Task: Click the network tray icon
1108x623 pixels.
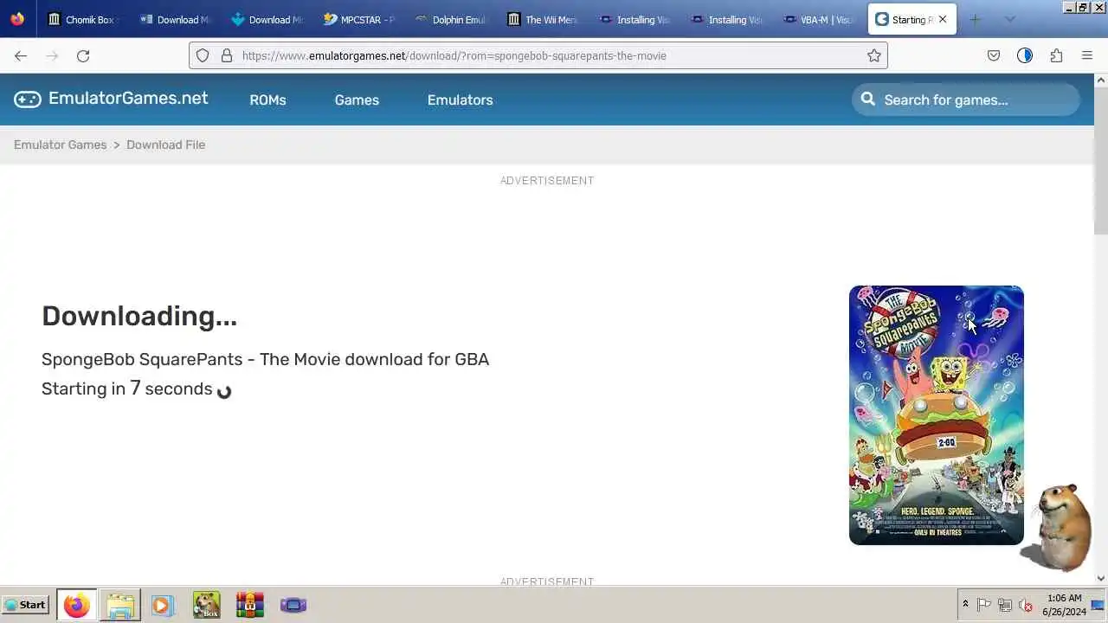Action: (x=1005, y=605)
